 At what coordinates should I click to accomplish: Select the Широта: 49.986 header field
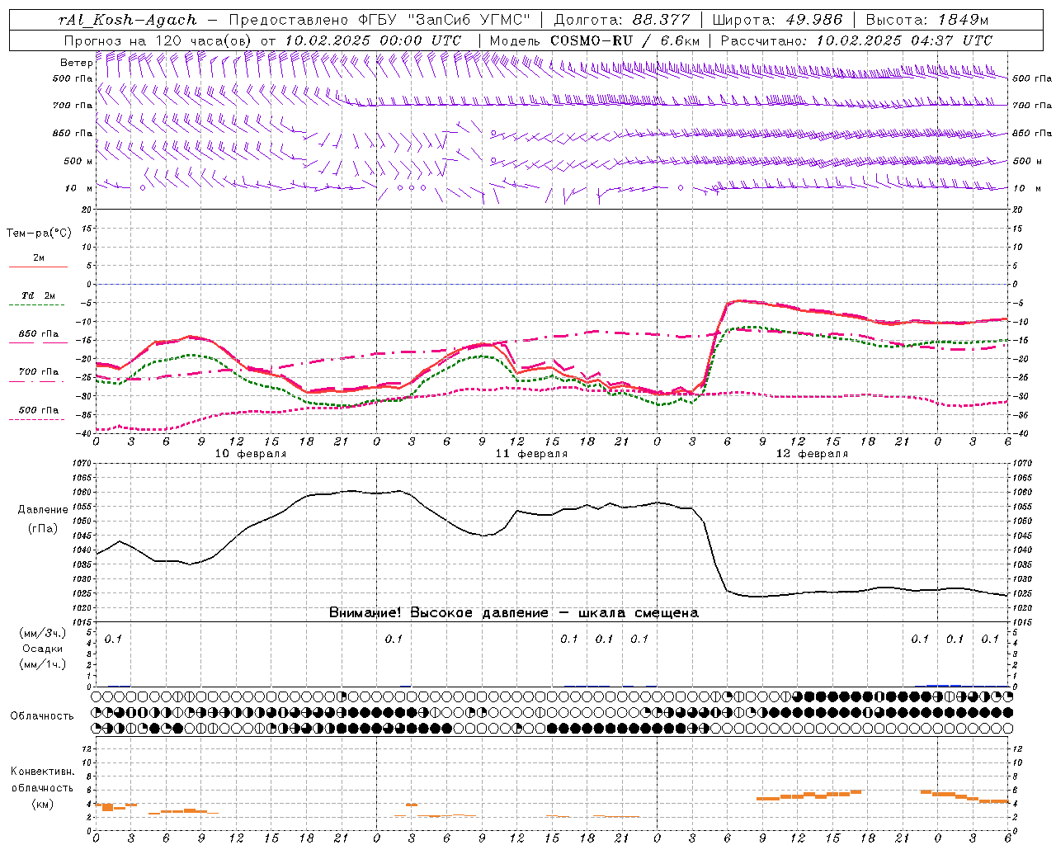click(777, 20)
